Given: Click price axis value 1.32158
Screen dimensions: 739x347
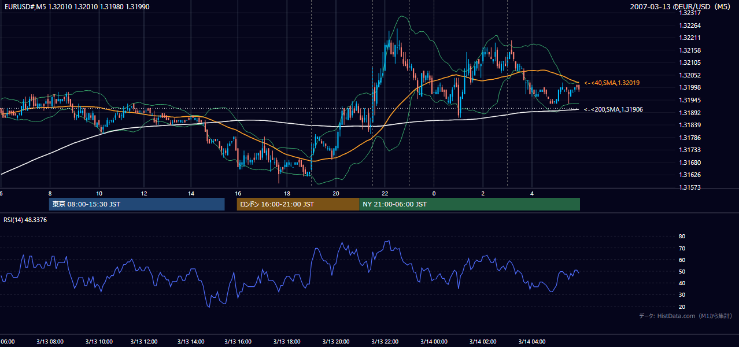Looking at the screenshot, I should 691,50.
